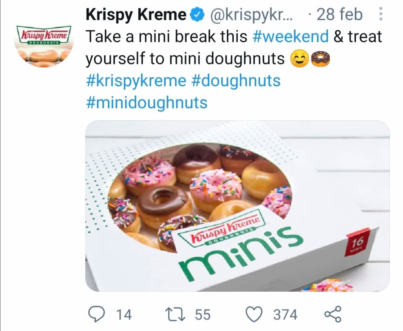This screenshot has height=331, width=403.
Task: Expand the minis doughnut box photo
Action: [237, 206]
